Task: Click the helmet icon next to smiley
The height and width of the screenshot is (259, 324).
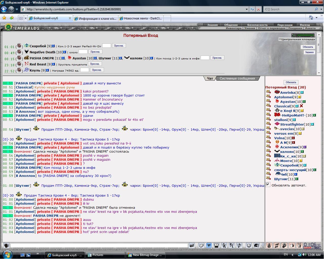Action: pos(256,245)
